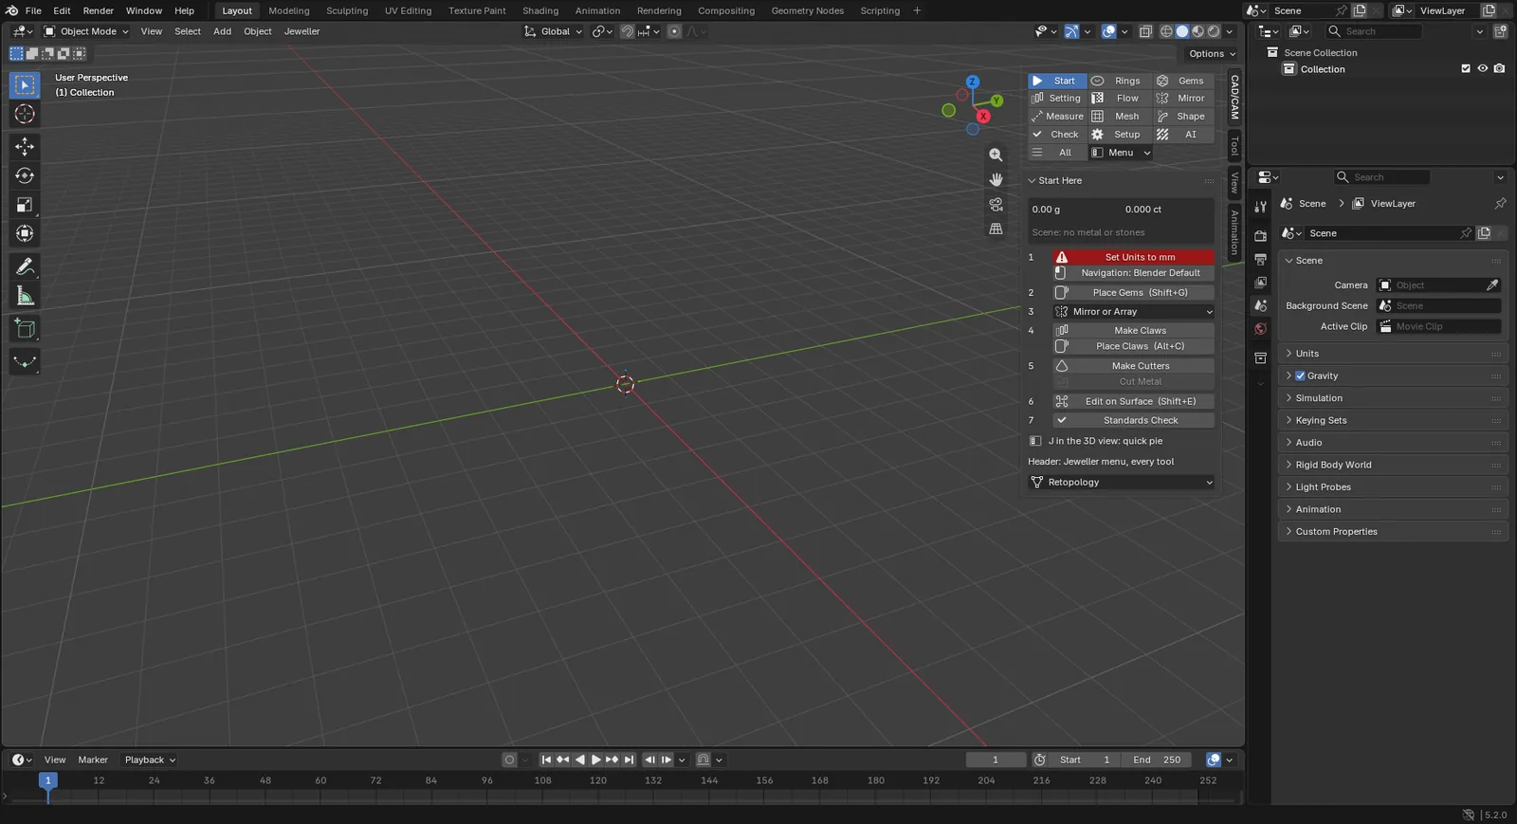Click Set Units to mm button
1517x824 pixels.
pos(1134,257)
